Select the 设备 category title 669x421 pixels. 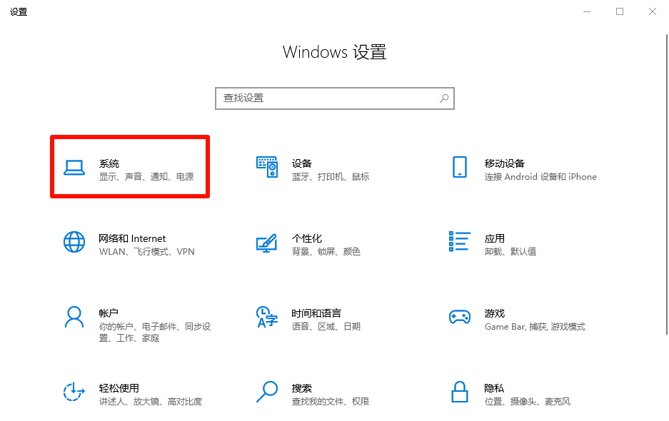coord(301,163)
